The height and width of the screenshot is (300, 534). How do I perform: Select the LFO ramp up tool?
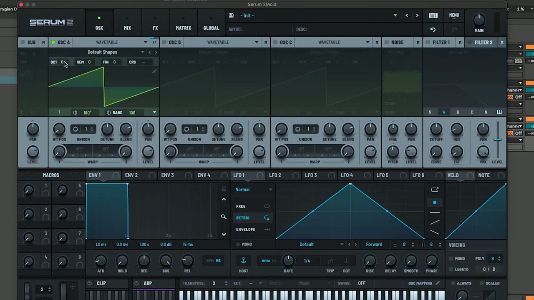click(435, 222)
